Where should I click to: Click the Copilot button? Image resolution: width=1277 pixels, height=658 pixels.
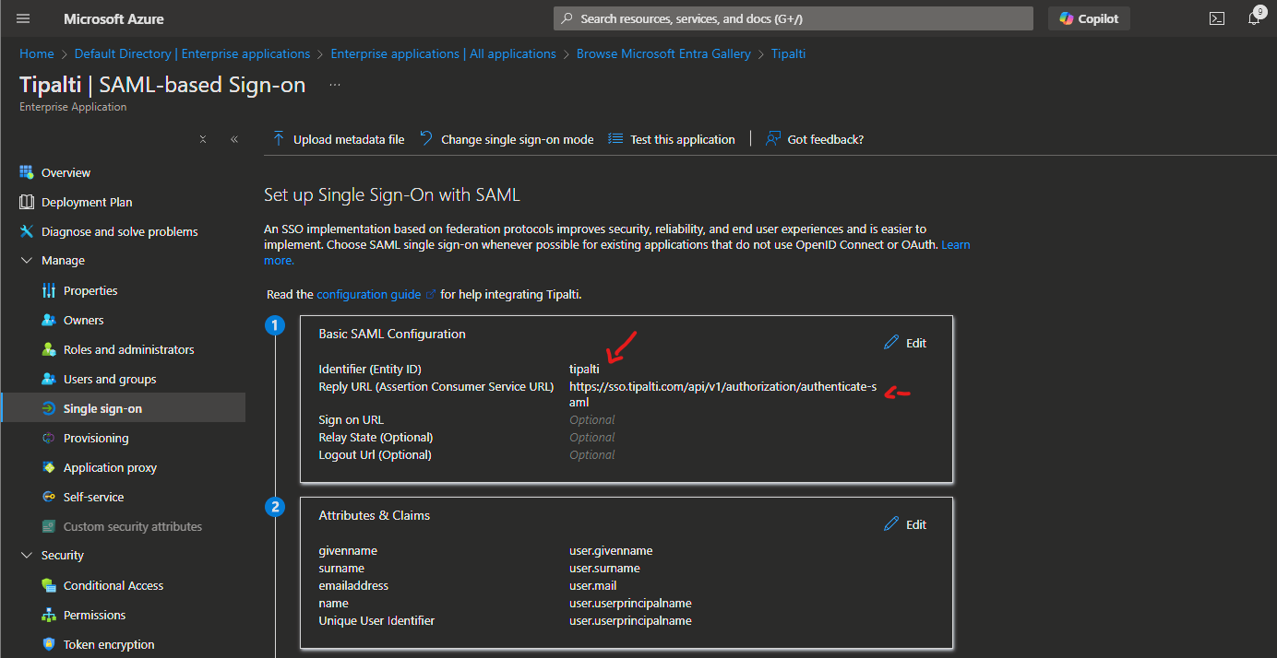(1089, 18)
